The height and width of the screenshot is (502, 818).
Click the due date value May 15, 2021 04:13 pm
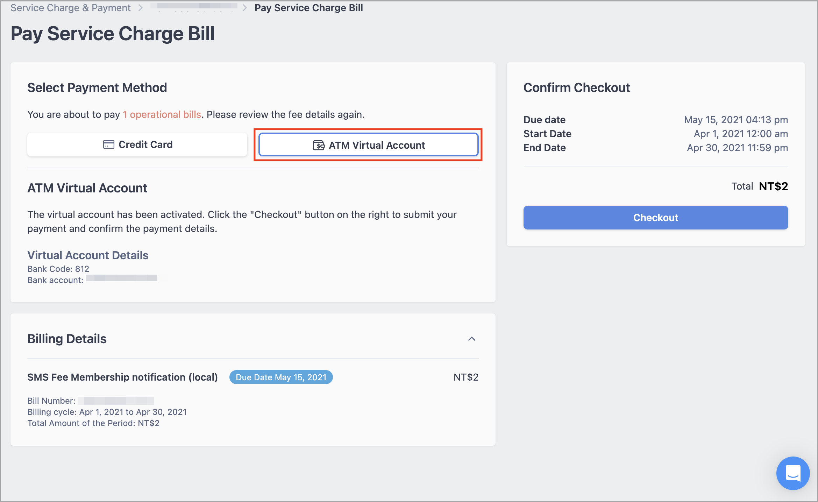[736, 120]
